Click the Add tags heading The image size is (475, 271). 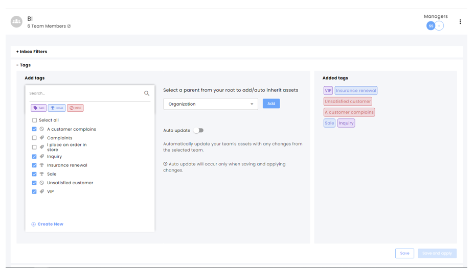pos(35,78)
